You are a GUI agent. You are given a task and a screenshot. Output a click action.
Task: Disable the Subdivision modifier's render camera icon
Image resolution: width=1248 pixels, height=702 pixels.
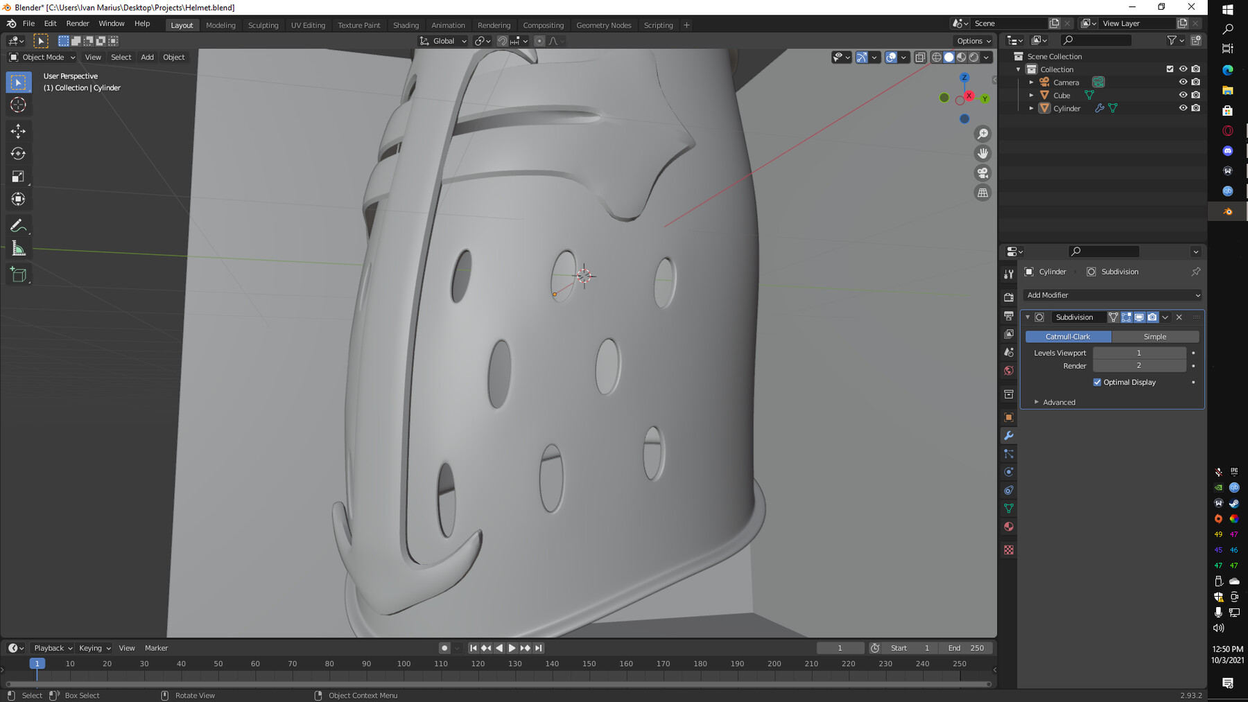[x=1152, y=317]
